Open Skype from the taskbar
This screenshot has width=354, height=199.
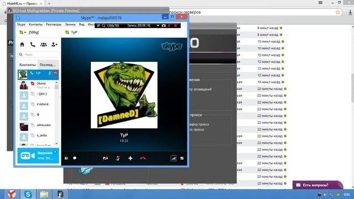tap(28, 194)
